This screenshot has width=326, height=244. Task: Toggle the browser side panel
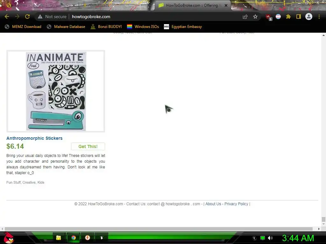(x=299, y=17)
